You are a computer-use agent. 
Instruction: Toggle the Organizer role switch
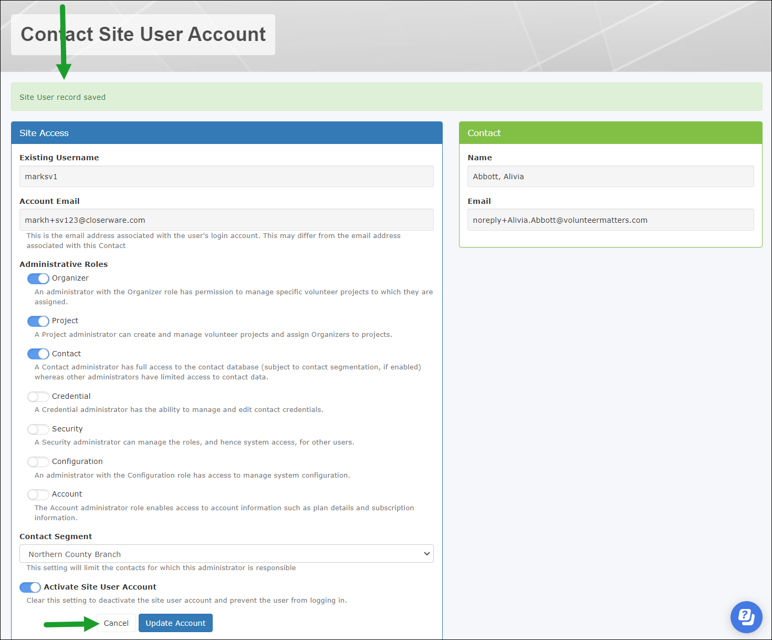pos(38,278)
